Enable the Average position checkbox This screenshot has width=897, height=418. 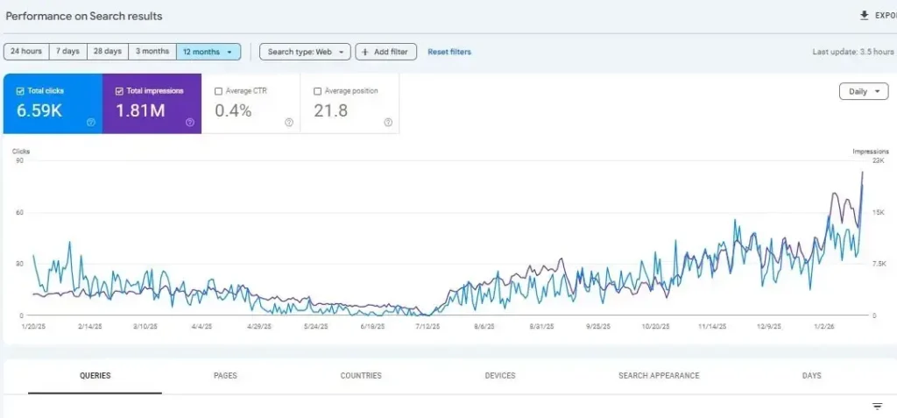(318, 90)
